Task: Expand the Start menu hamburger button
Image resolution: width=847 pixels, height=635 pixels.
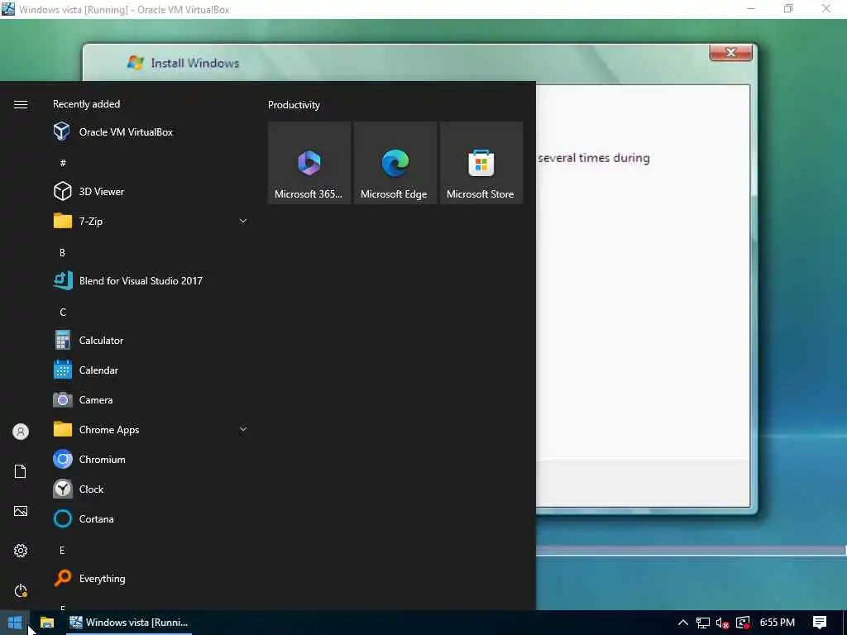Action: coord(21,104)
